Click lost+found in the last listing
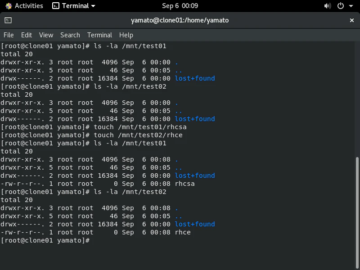The height and width of the screenshot is (270, 360). (195, 224)
